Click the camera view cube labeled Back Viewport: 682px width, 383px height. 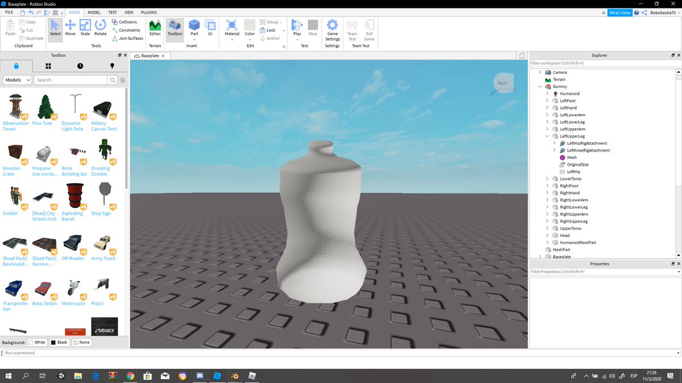click(503, 83)
